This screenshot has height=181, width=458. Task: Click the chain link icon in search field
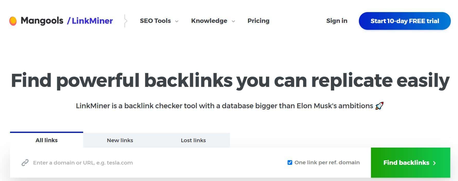coord(25,163)
